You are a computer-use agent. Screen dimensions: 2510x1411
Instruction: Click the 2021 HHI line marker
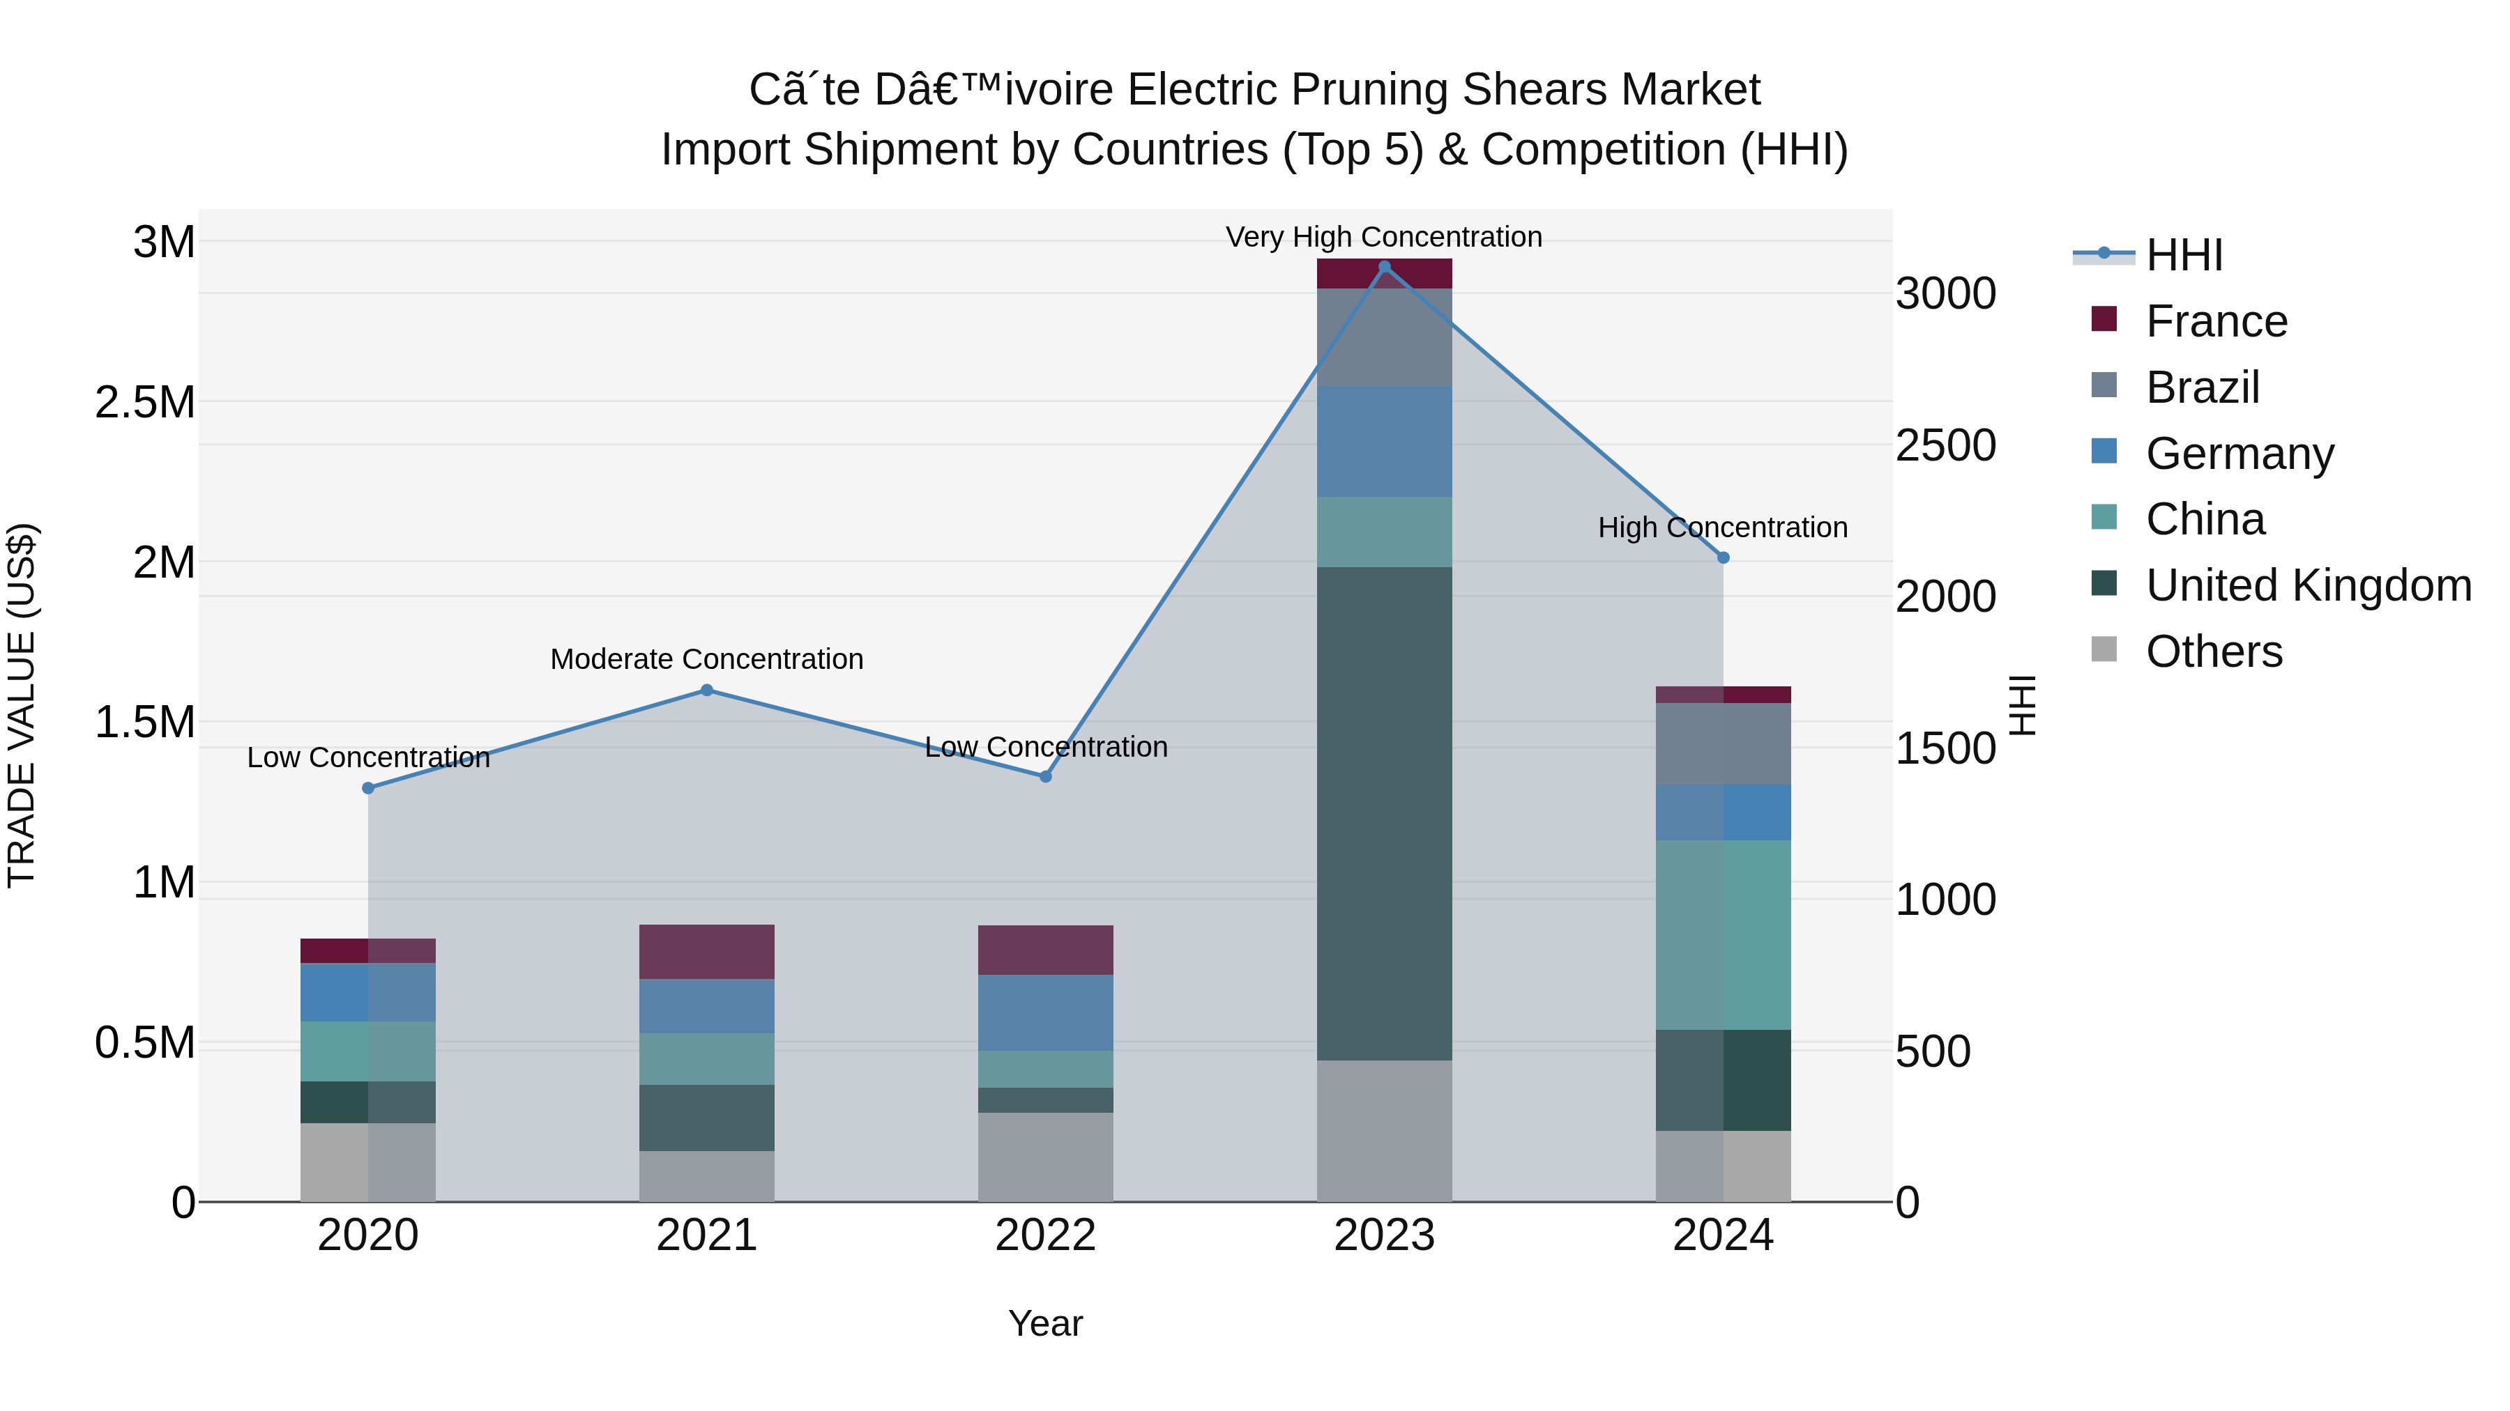(706, 691)
